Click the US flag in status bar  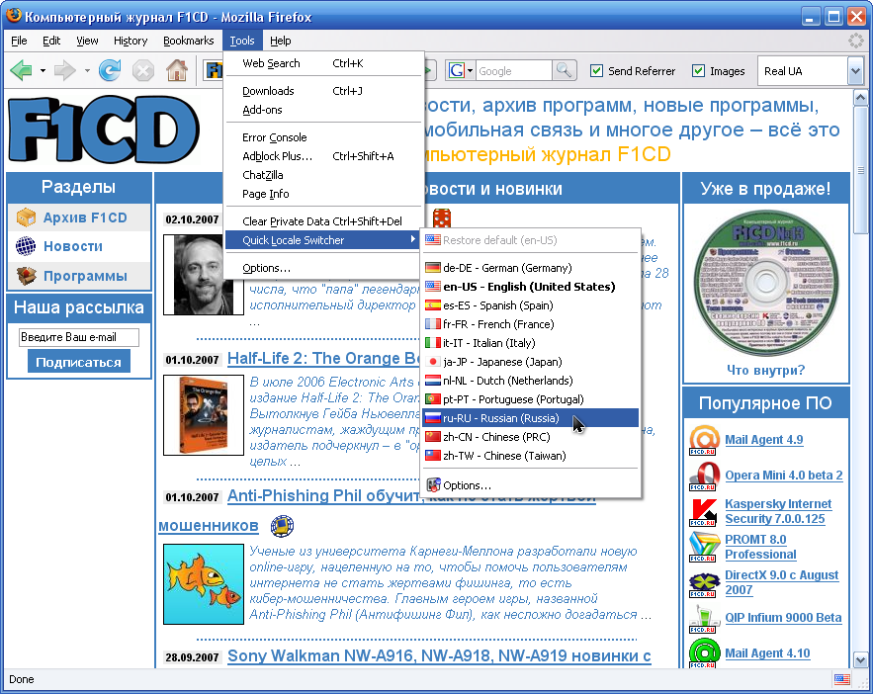click(x=841, y=679)
